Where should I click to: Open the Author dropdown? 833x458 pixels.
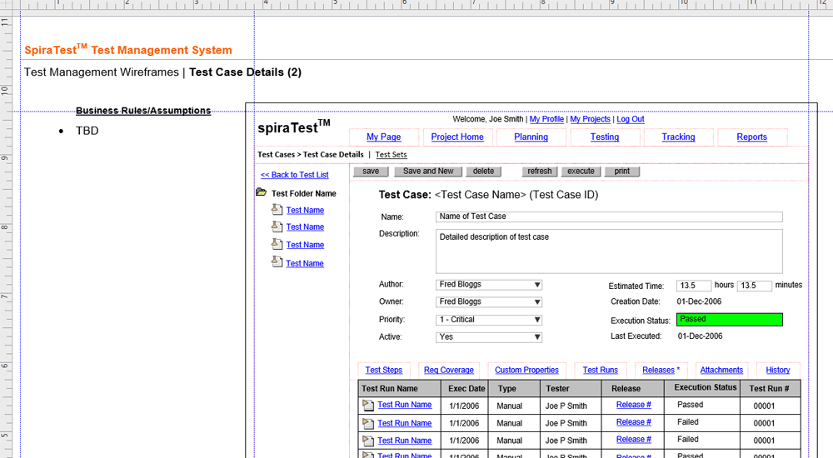pos(536,285)
